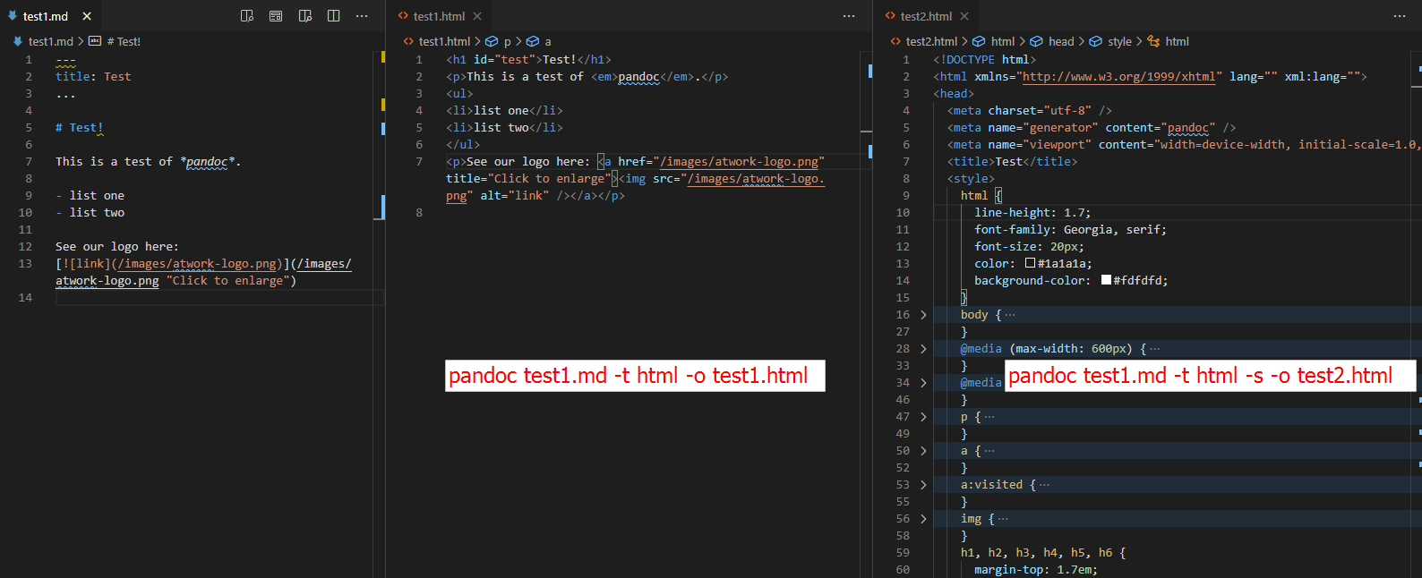Expand the collapsed img CSS rule
Screen dimensions: 1422x578
(923, 519)
